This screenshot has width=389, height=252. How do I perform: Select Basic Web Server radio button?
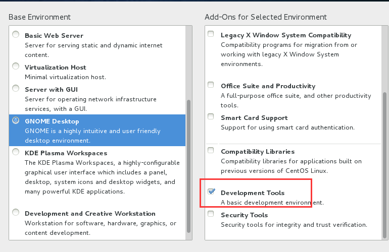[16, 34]
